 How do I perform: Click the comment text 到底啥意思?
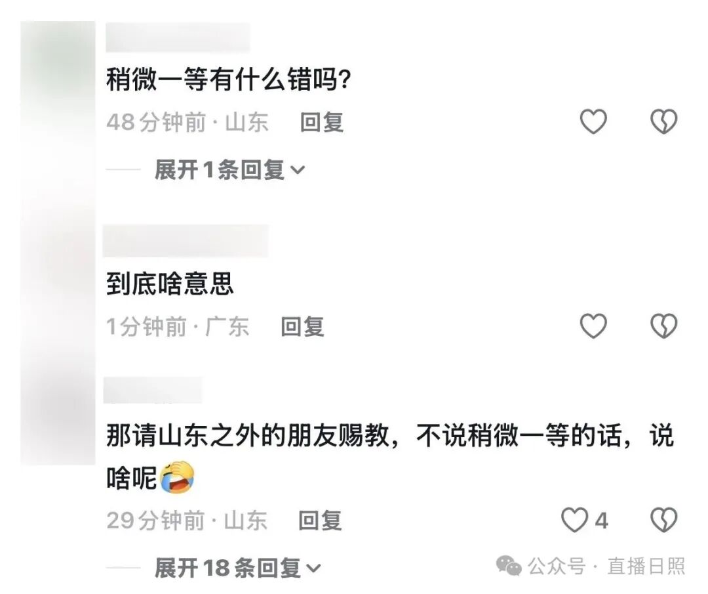170,284
